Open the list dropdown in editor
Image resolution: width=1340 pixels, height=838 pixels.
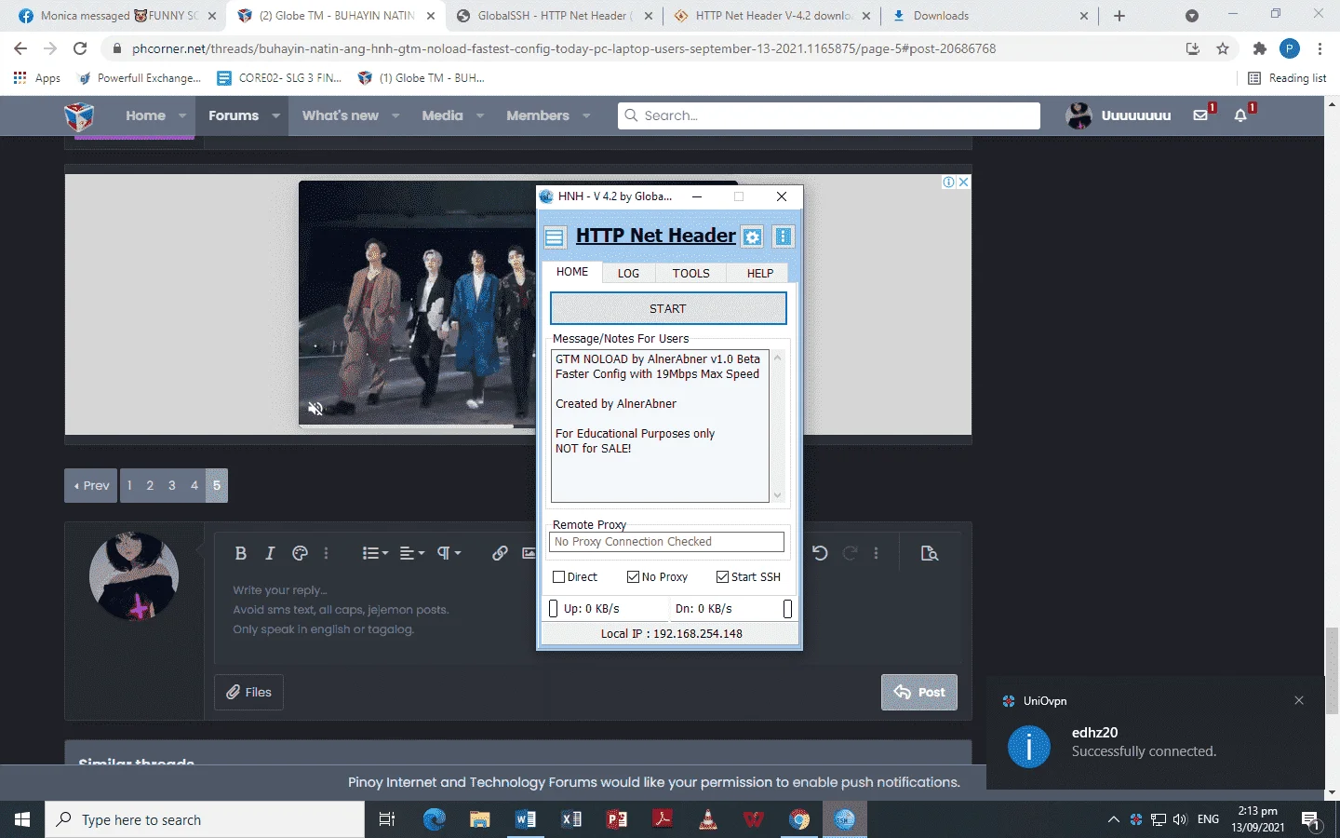(x=375, y=553)
